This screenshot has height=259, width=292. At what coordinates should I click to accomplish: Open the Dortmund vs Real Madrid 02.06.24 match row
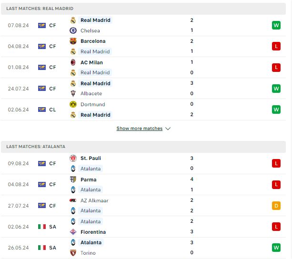tap(143, 110)
